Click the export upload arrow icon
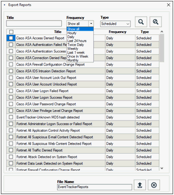Viewport: 174px width, 195px height. (x=140, y=185)
